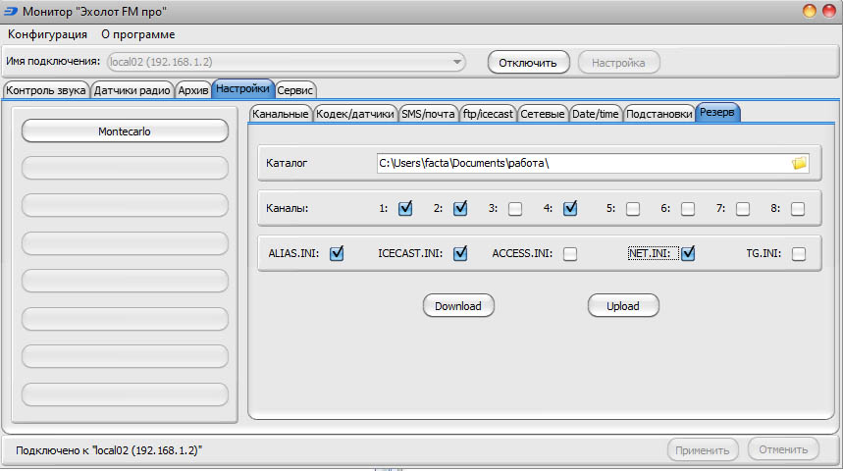Open the Кодек/датчики sub-tab
Screen dimensions: 843x471
355,114
